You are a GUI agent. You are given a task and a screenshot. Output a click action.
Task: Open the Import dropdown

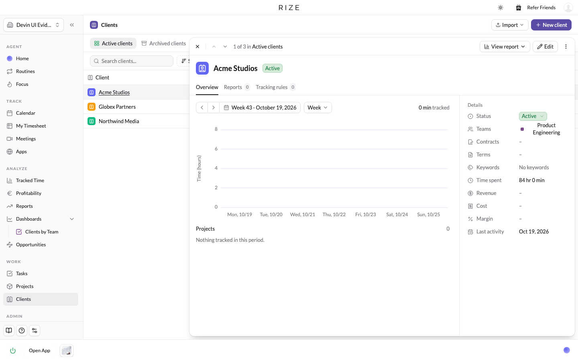click(510, 25)
